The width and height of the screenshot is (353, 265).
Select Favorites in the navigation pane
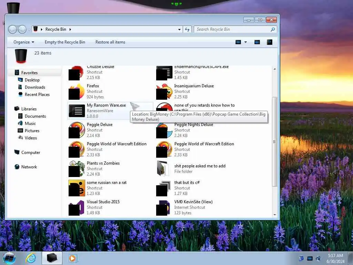[30, 72]
